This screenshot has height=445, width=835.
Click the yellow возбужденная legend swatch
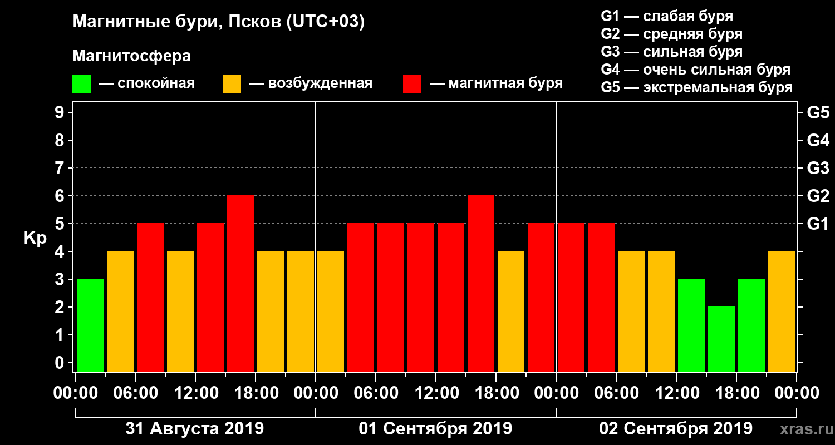[232, 84]
